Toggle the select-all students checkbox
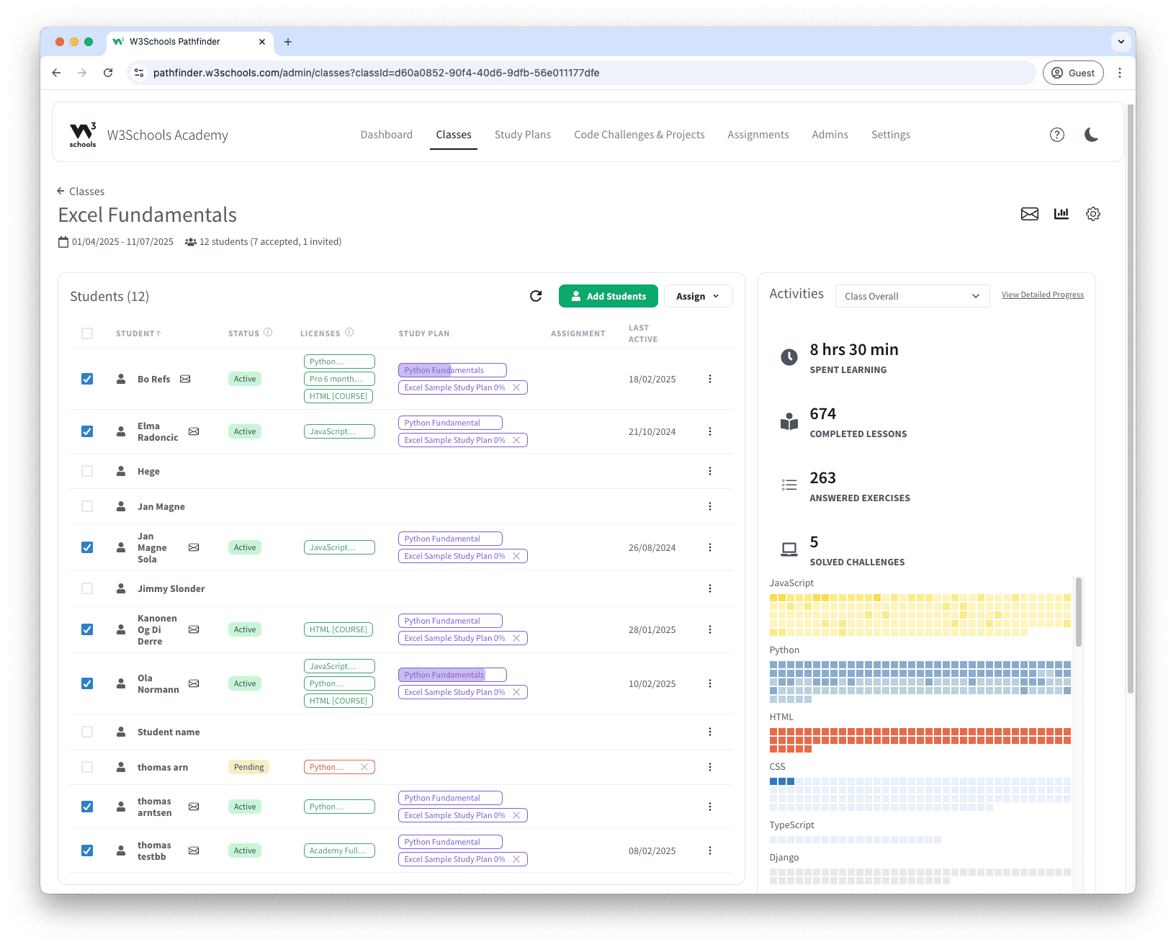This screenshot has height=947, width=1176. 87,333
